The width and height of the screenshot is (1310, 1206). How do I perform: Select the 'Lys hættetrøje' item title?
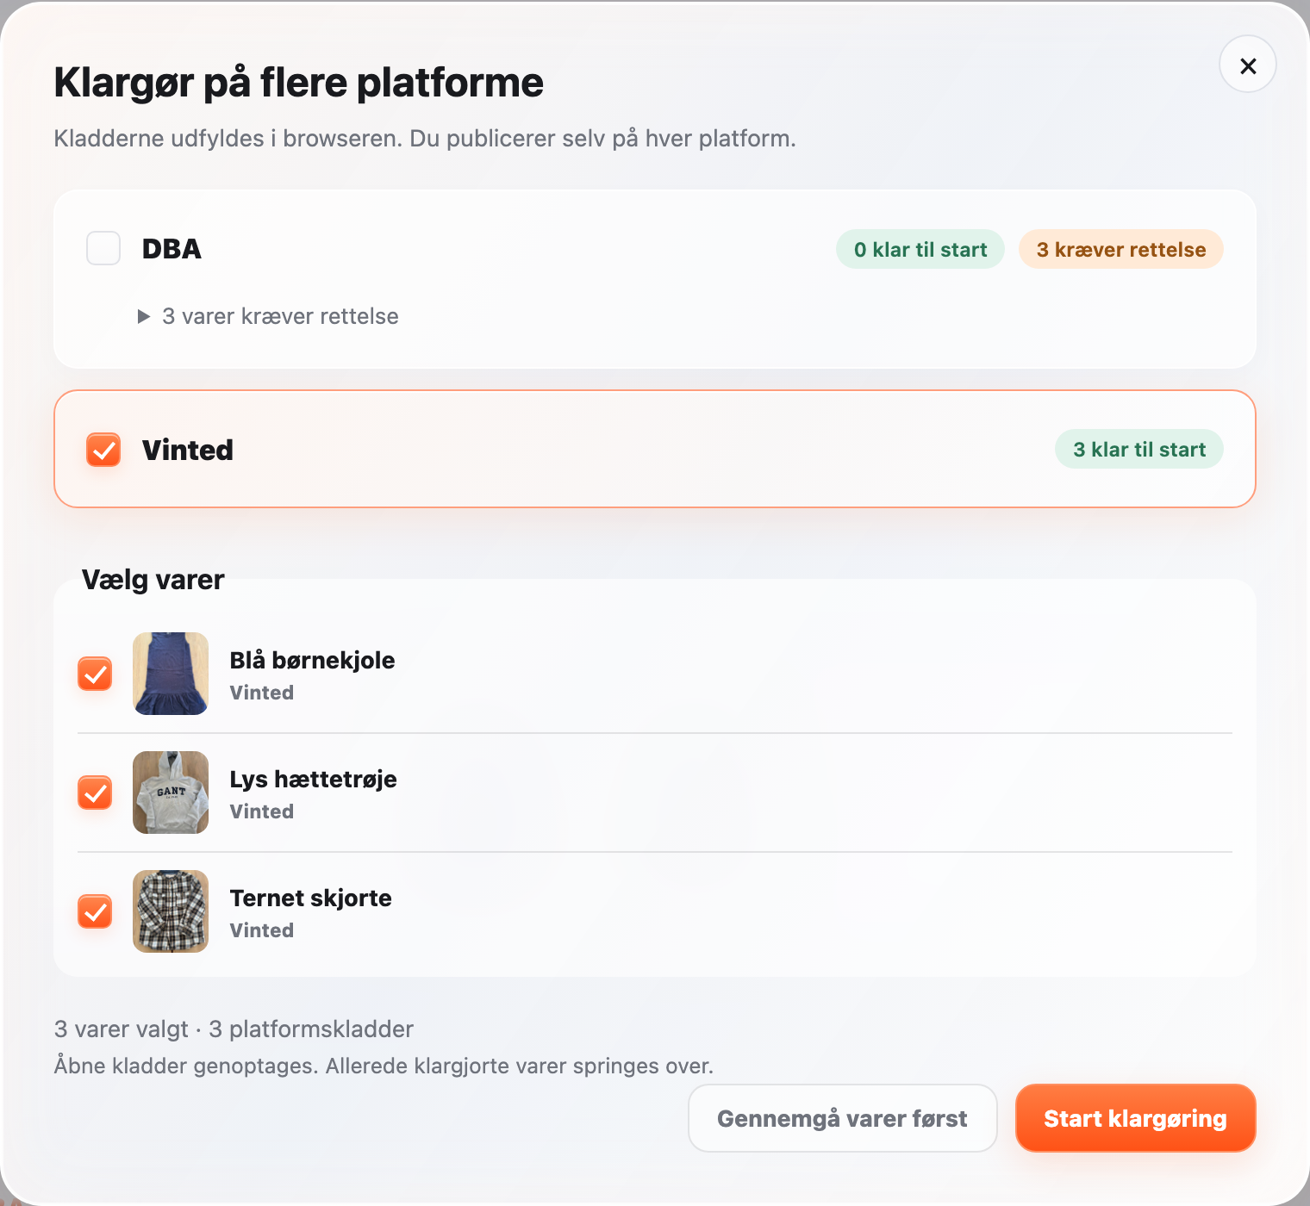(x=313, y=779)
